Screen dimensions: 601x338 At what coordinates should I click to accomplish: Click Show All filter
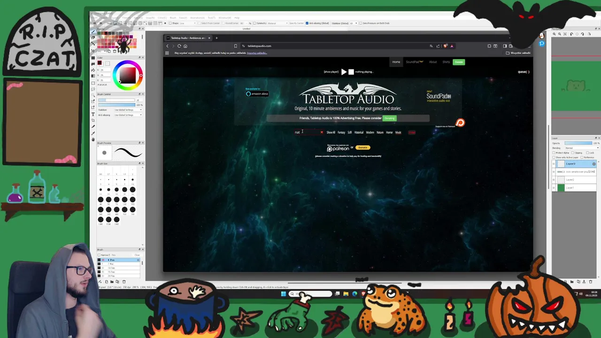coord(331,132)
